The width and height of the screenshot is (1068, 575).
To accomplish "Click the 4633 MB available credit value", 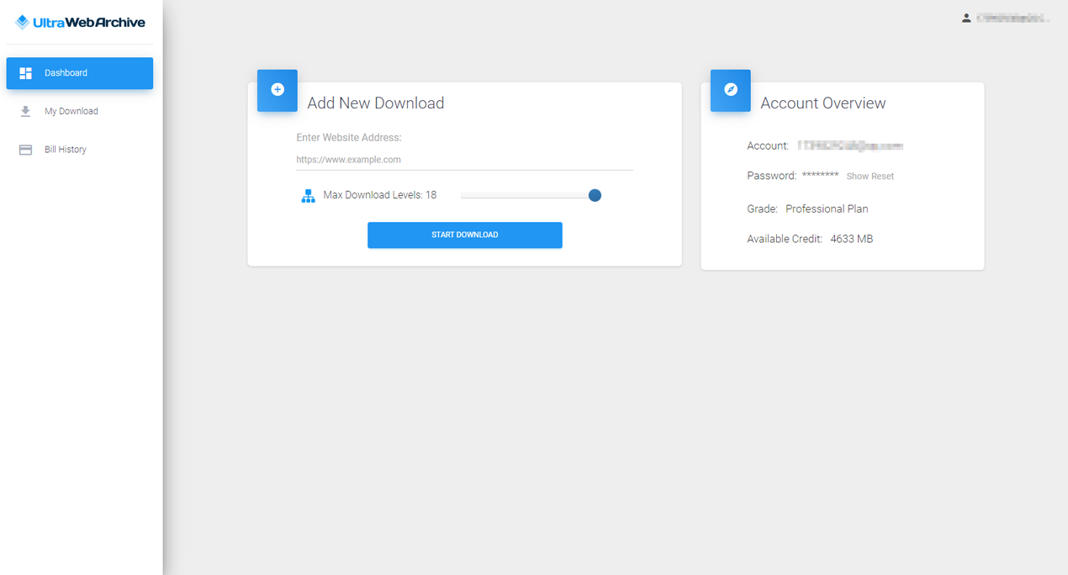I will pos(852,239).
